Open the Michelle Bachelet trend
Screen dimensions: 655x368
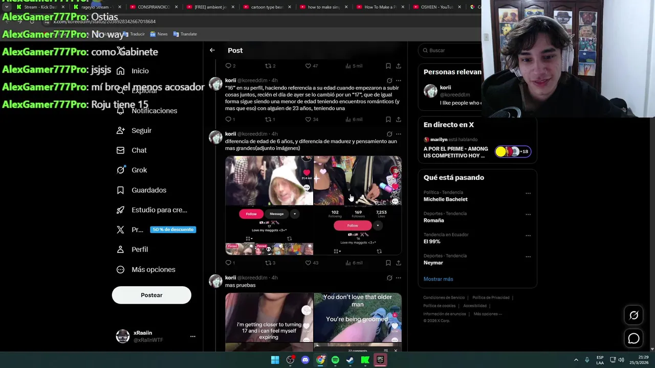(x=445, y=199)
